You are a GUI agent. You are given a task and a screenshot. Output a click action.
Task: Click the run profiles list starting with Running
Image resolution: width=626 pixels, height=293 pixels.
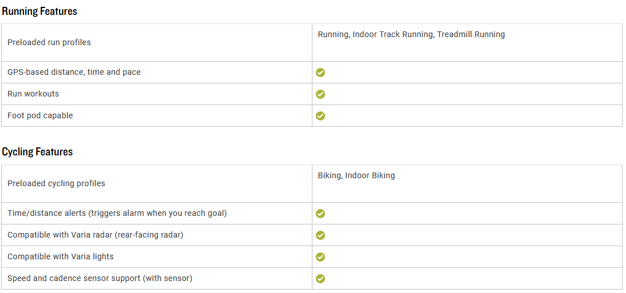[411, 35]
